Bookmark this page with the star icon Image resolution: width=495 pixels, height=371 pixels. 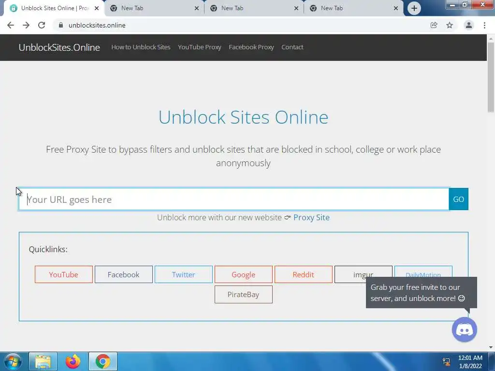coord(450,25)
